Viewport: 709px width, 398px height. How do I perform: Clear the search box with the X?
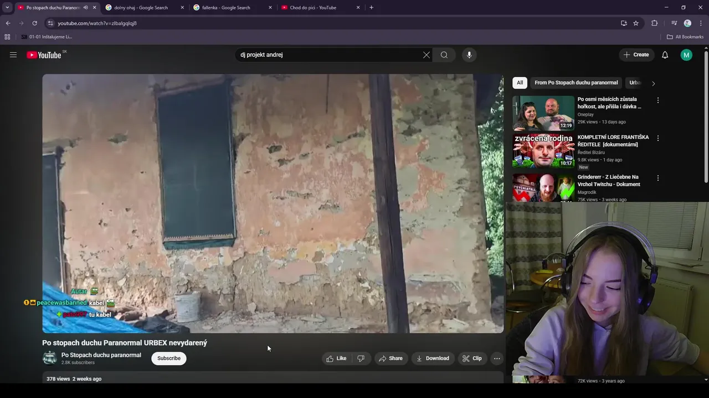427,55
